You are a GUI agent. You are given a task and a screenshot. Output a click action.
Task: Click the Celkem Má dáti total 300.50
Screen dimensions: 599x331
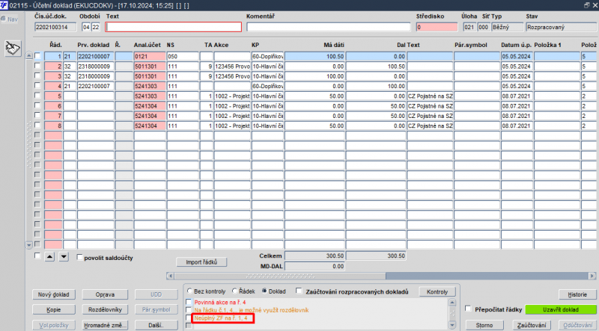(314, 256)
